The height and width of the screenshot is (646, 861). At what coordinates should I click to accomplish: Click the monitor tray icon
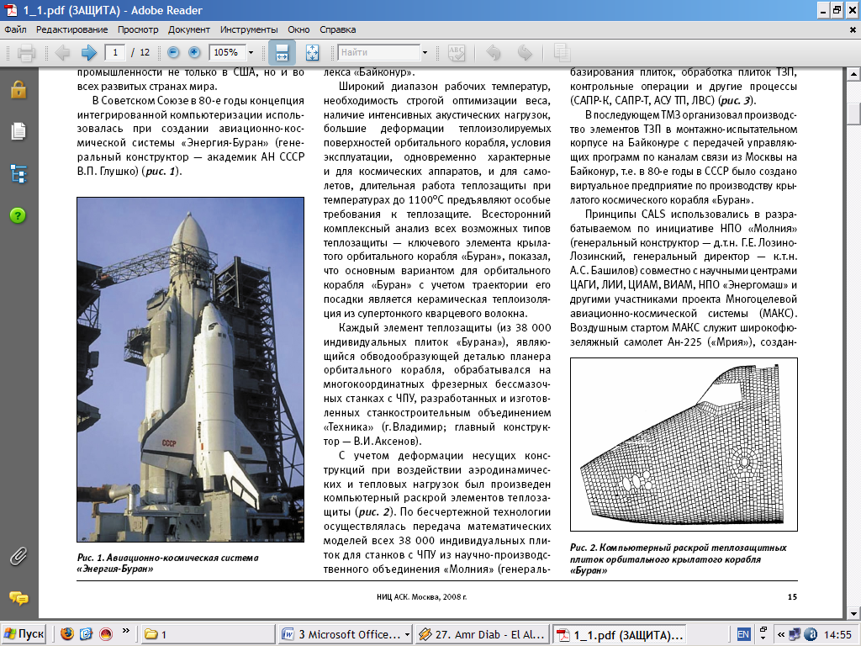pos(795,634)
